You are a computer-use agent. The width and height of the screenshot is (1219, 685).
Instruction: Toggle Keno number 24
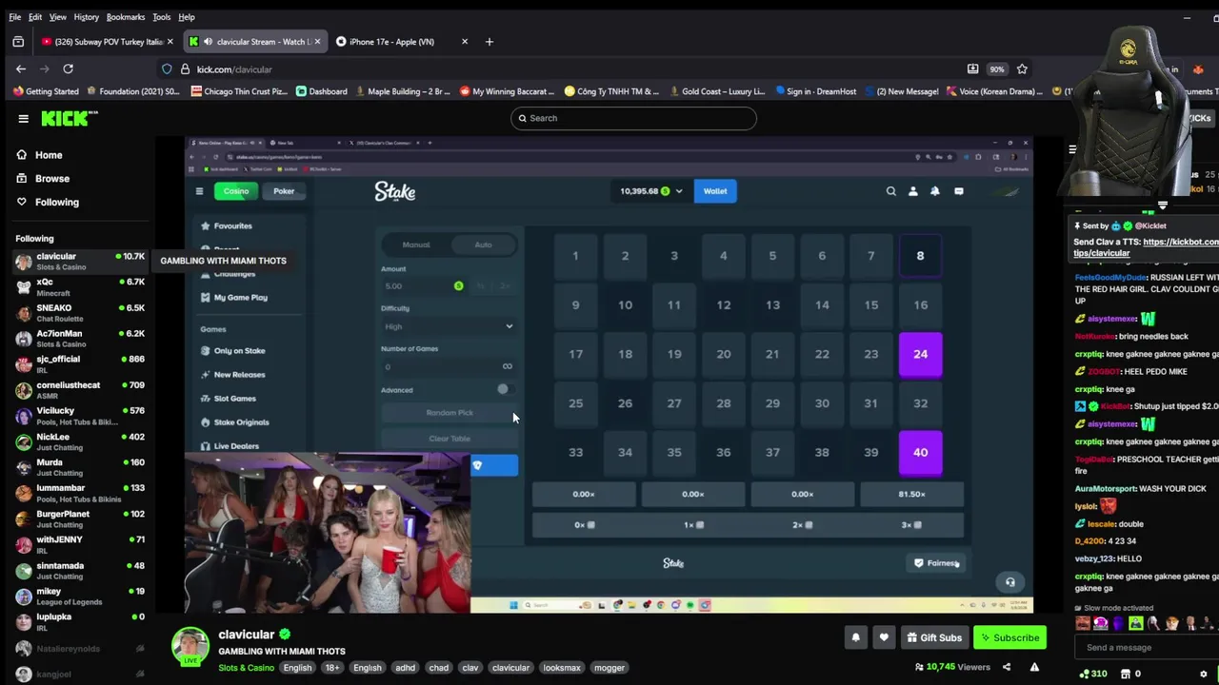tap(920, 354)
